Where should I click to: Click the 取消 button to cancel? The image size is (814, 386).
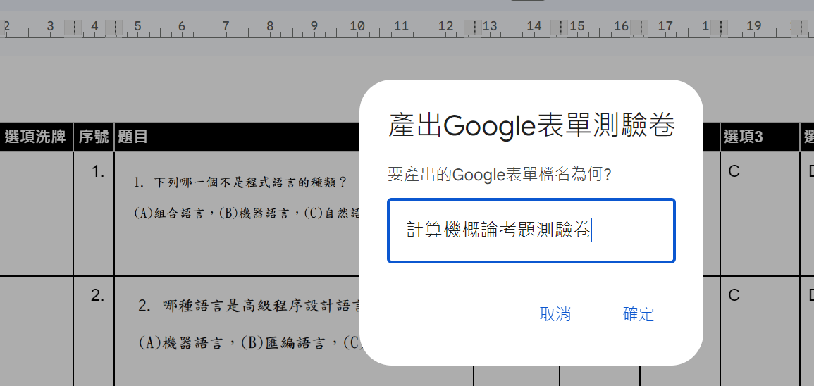555,315
